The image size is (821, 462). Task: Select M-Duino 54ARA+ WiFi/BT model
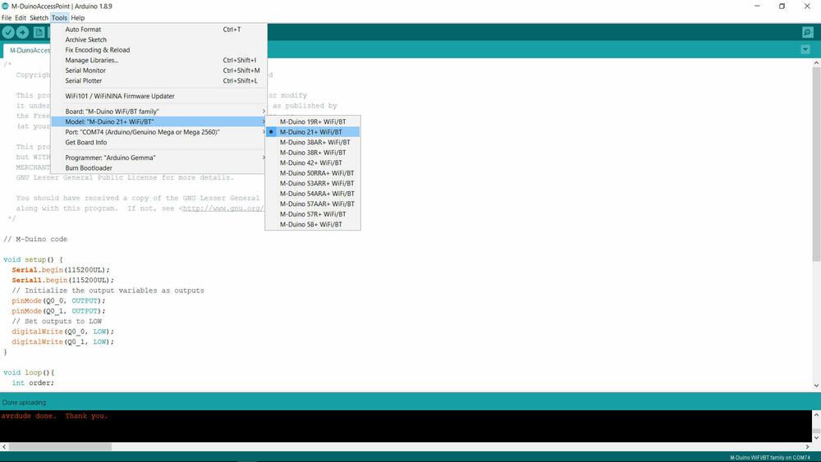coord(313,194)
